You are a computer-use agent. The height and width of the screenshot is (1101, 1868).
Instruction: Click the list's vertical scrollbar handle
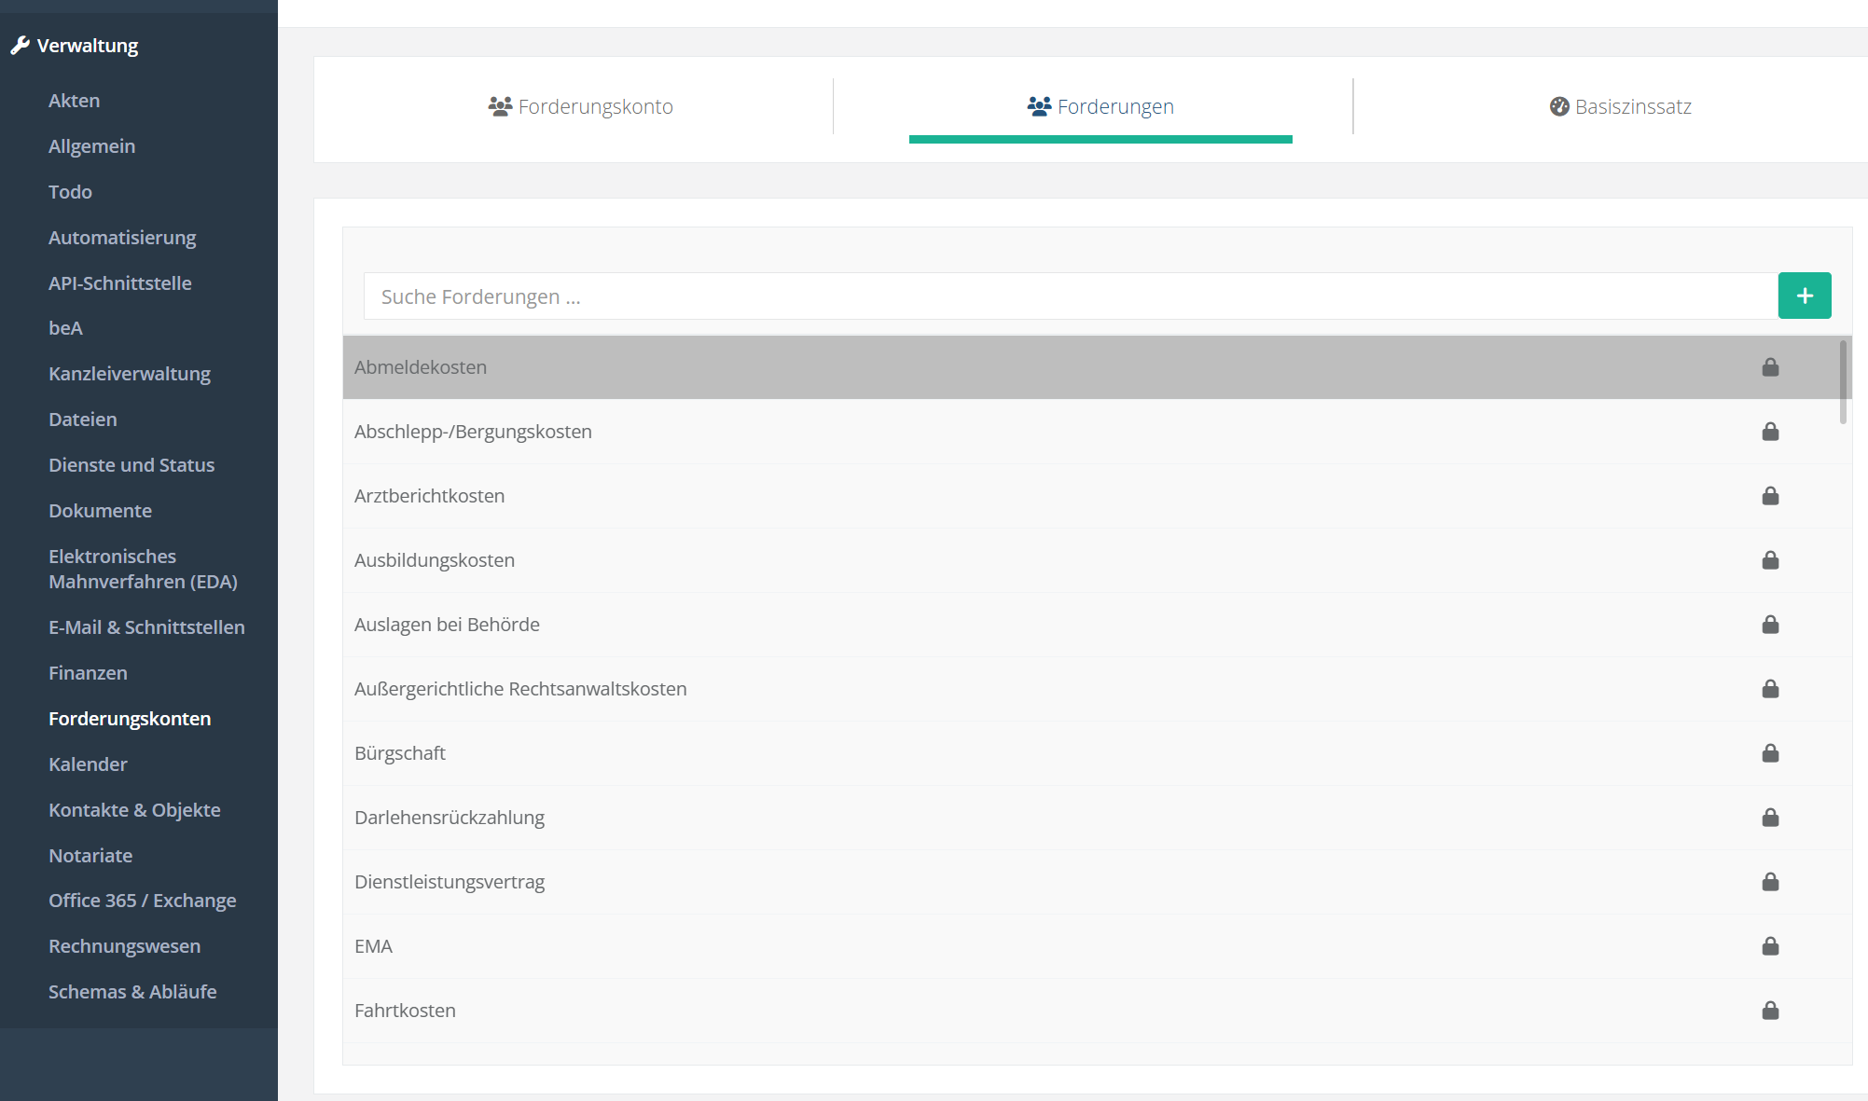(x=1843, y=382)
